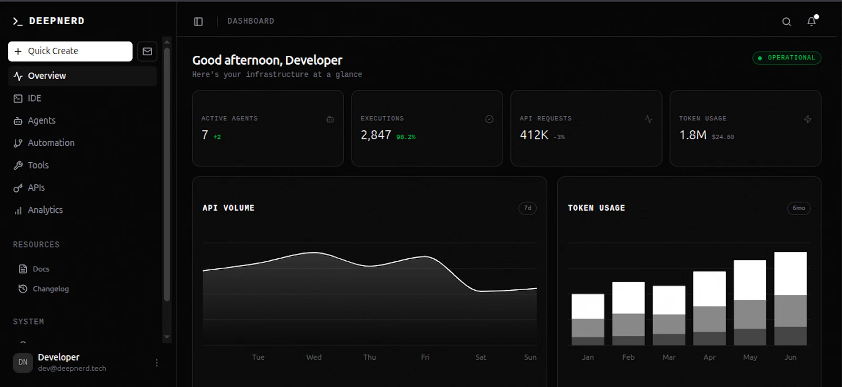Click the Overview pulse icon

point(18,76)
